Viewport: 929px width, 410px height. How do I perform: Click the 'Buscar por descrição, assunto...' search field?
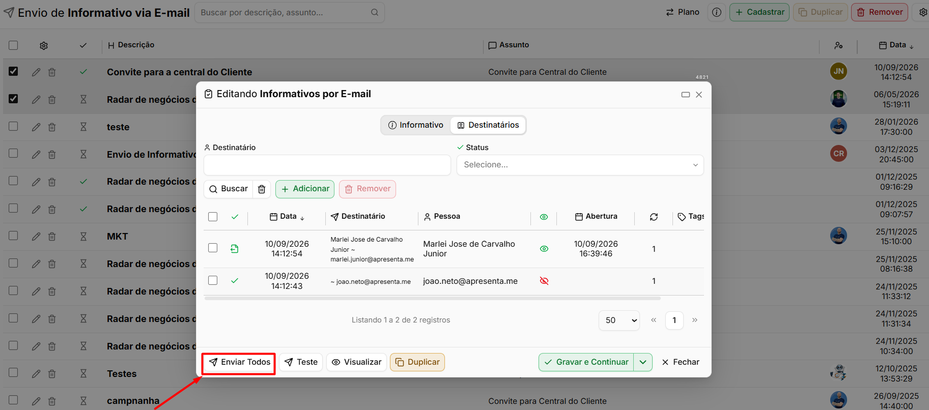290,12
